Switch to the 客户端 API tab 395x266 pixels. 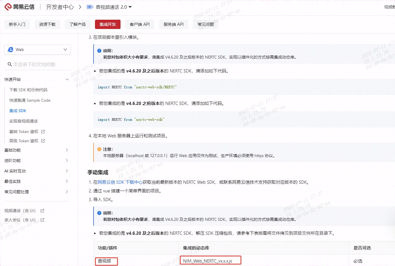pos(140,24)
